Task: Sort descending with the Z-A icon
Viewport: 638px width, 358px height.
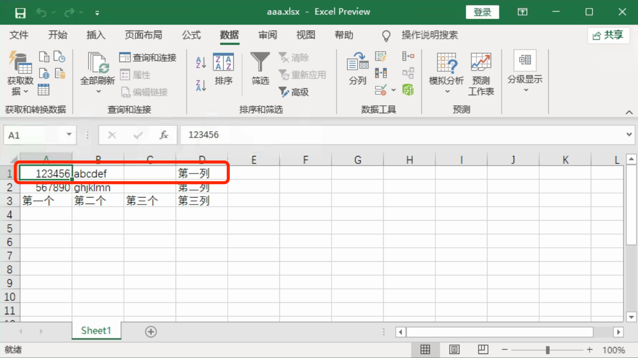Action: click(201, 85)
